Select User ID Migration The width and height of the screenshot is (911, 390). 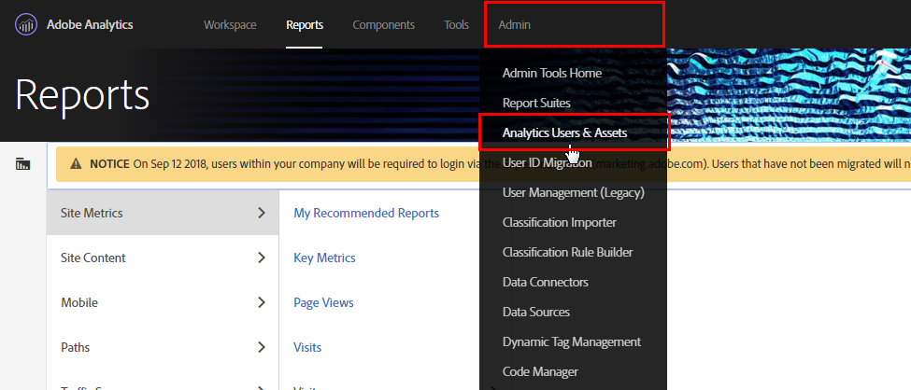(x=548, y=163)
